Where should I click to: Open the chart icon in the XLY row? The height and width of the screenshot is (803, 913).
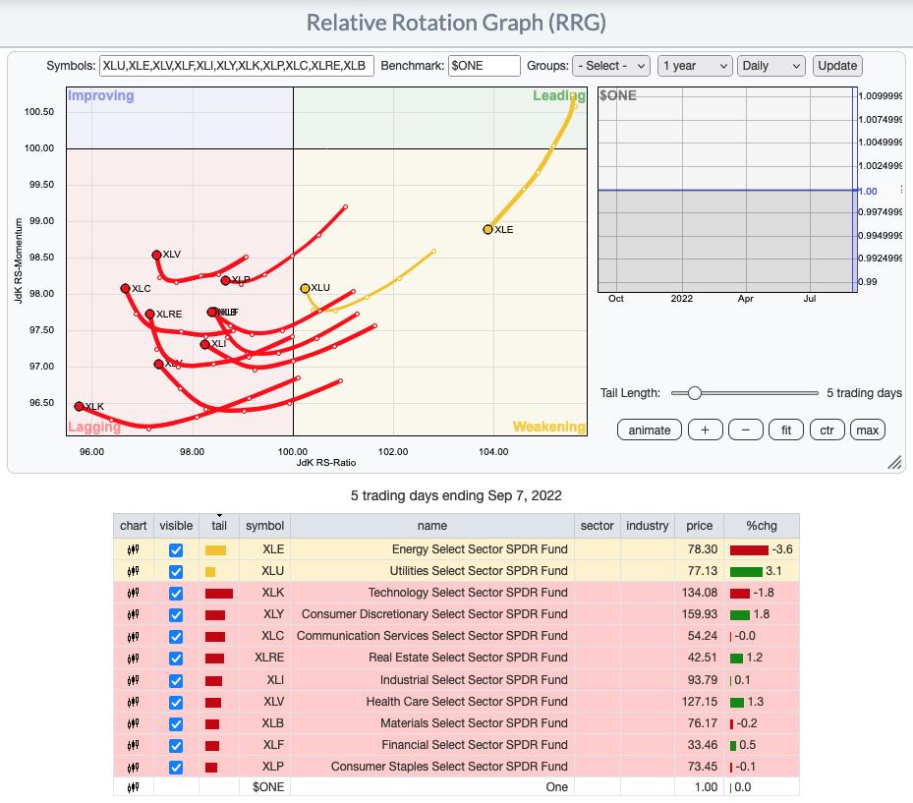pyautogui.click(x=134, y=614)
